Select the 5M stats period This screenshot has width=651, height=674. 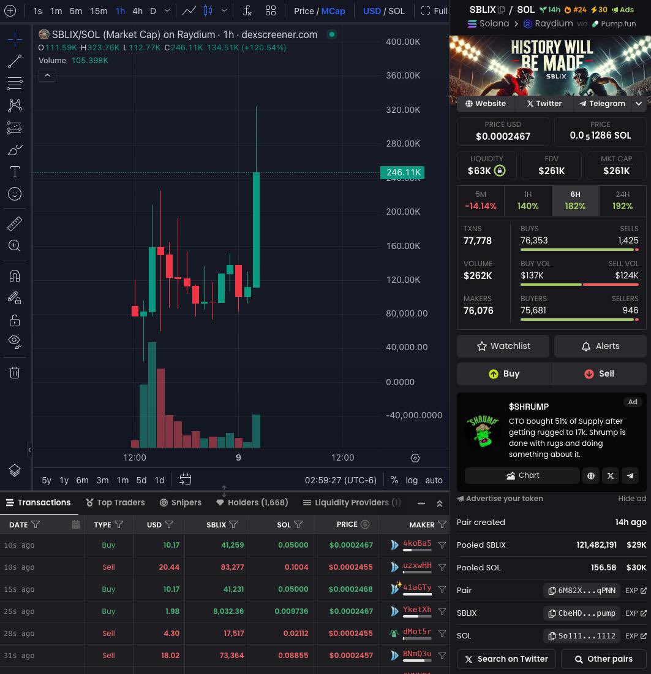(481, 201)
